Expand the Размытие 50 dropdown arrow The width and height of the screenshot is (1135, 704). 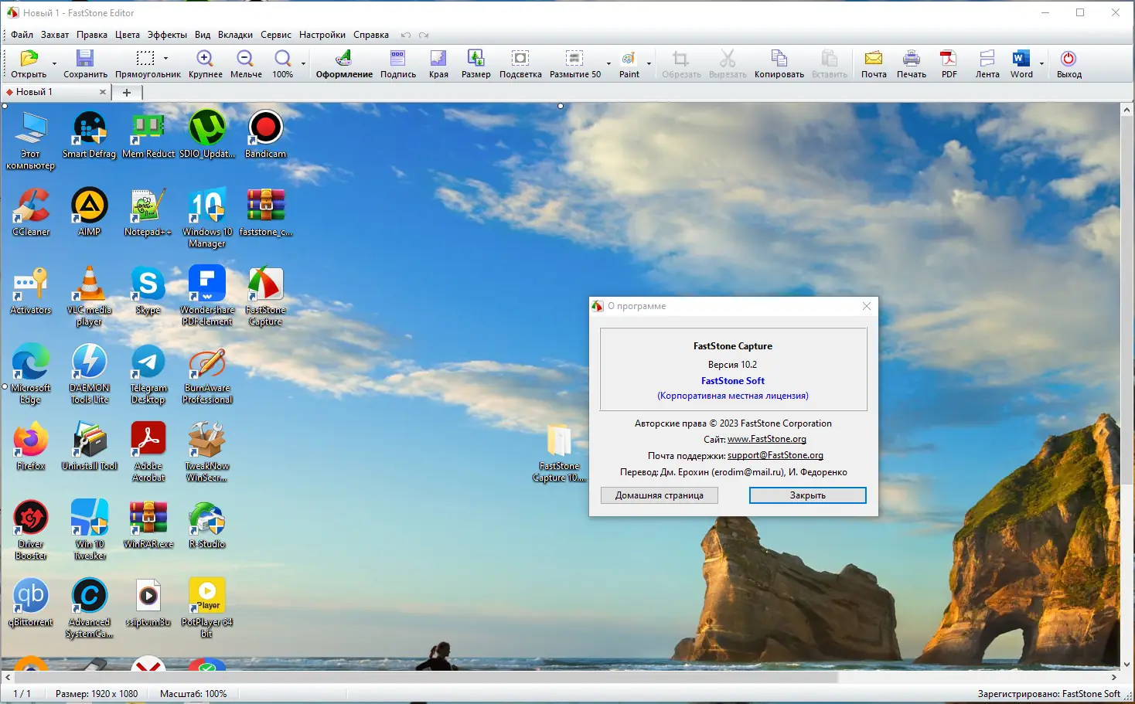[608, 63]
